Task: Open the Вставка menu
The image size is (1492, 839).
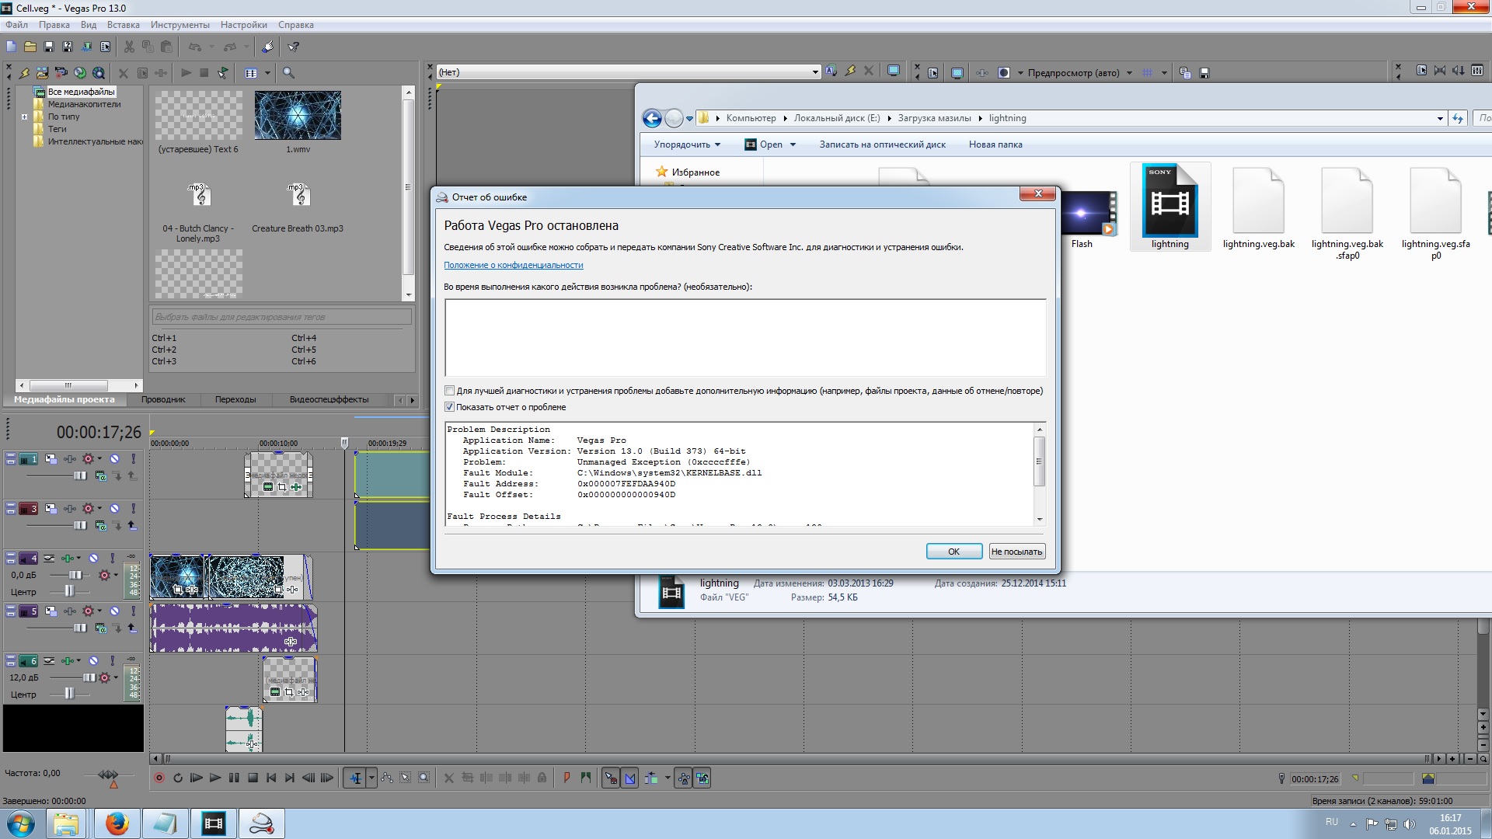Action: click(123, 25)
